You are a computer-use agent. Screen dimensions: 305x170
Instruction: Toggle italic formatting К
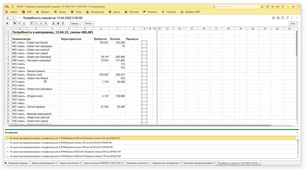19,23
